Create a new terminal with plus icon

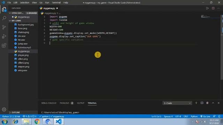click(196, 103)
